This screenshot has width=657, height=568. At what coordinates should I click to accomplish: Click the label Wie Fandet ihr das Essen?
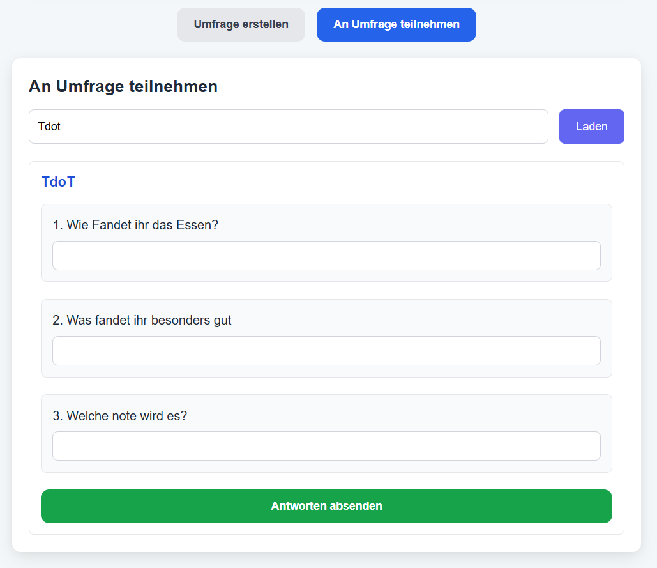click(135, 225)
